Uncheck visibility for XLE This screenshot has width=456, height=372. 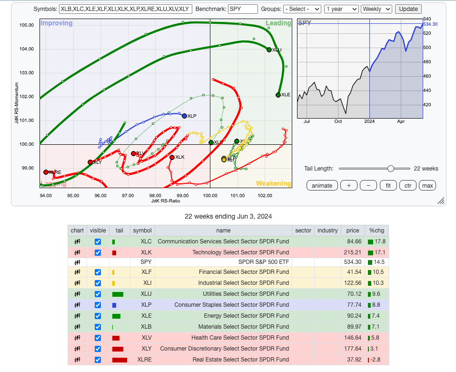pos(98,316)
